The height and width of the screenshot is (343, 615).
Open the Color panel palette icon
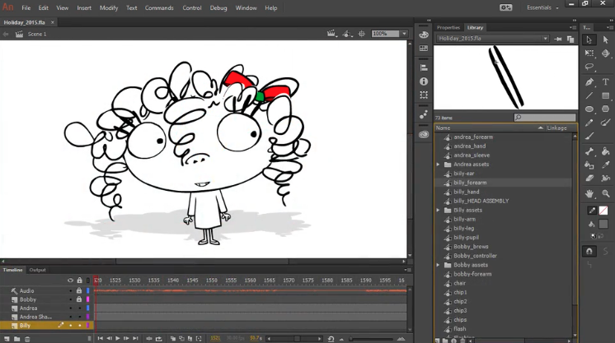(x=424, y=35)
